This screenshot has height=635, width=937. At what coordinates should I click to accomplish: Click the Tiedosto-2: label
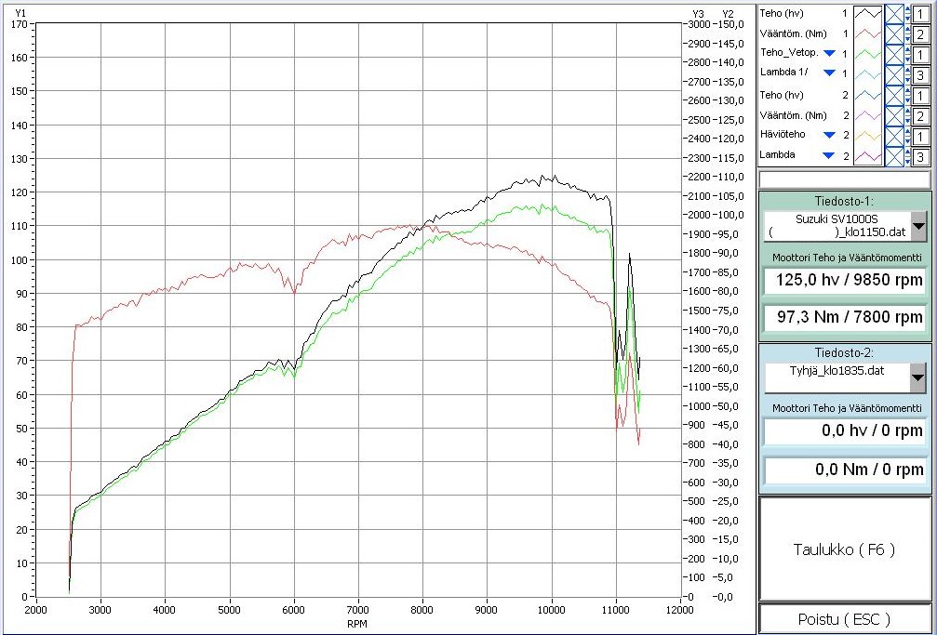[x=844, y=351]
